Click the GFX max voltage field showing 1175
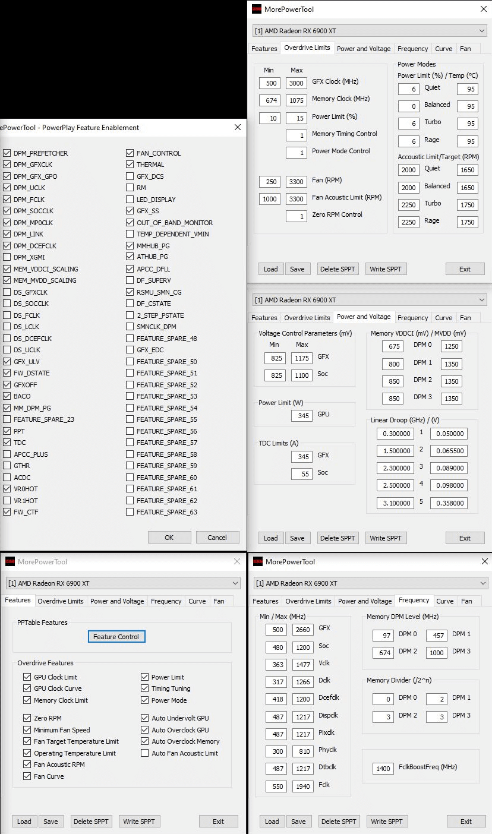Viewport: 492px width, 834px height. (x=302, y=358)
